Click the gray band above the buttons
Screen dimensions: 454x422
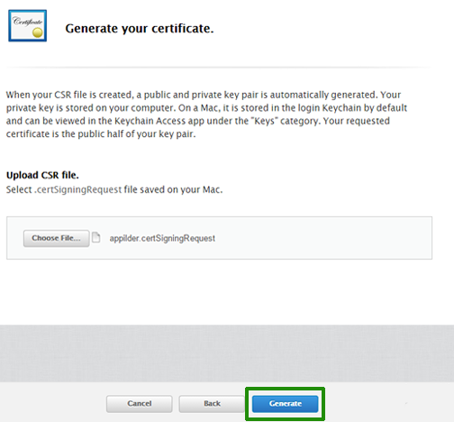227,353
